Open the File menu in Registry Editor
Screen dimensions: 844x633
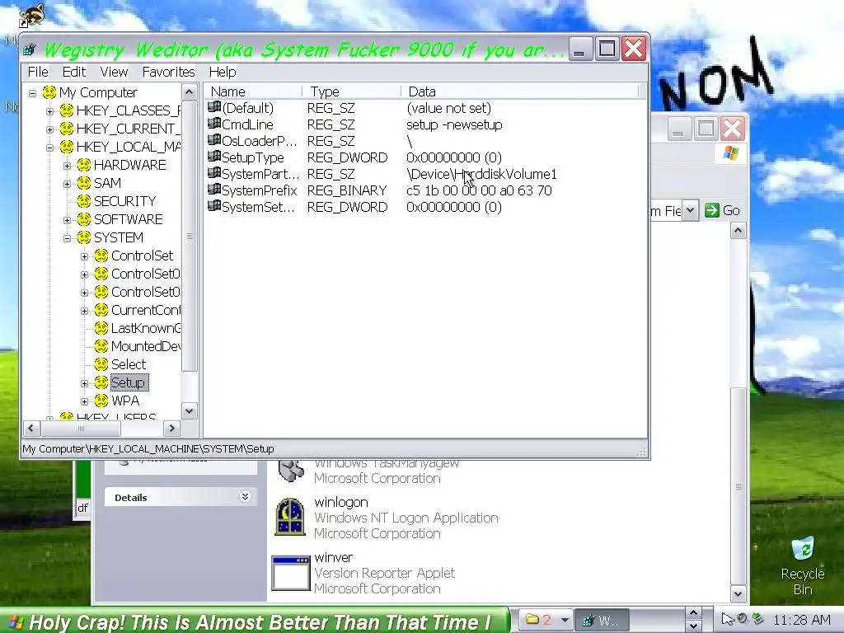click(x=38, y=73)
